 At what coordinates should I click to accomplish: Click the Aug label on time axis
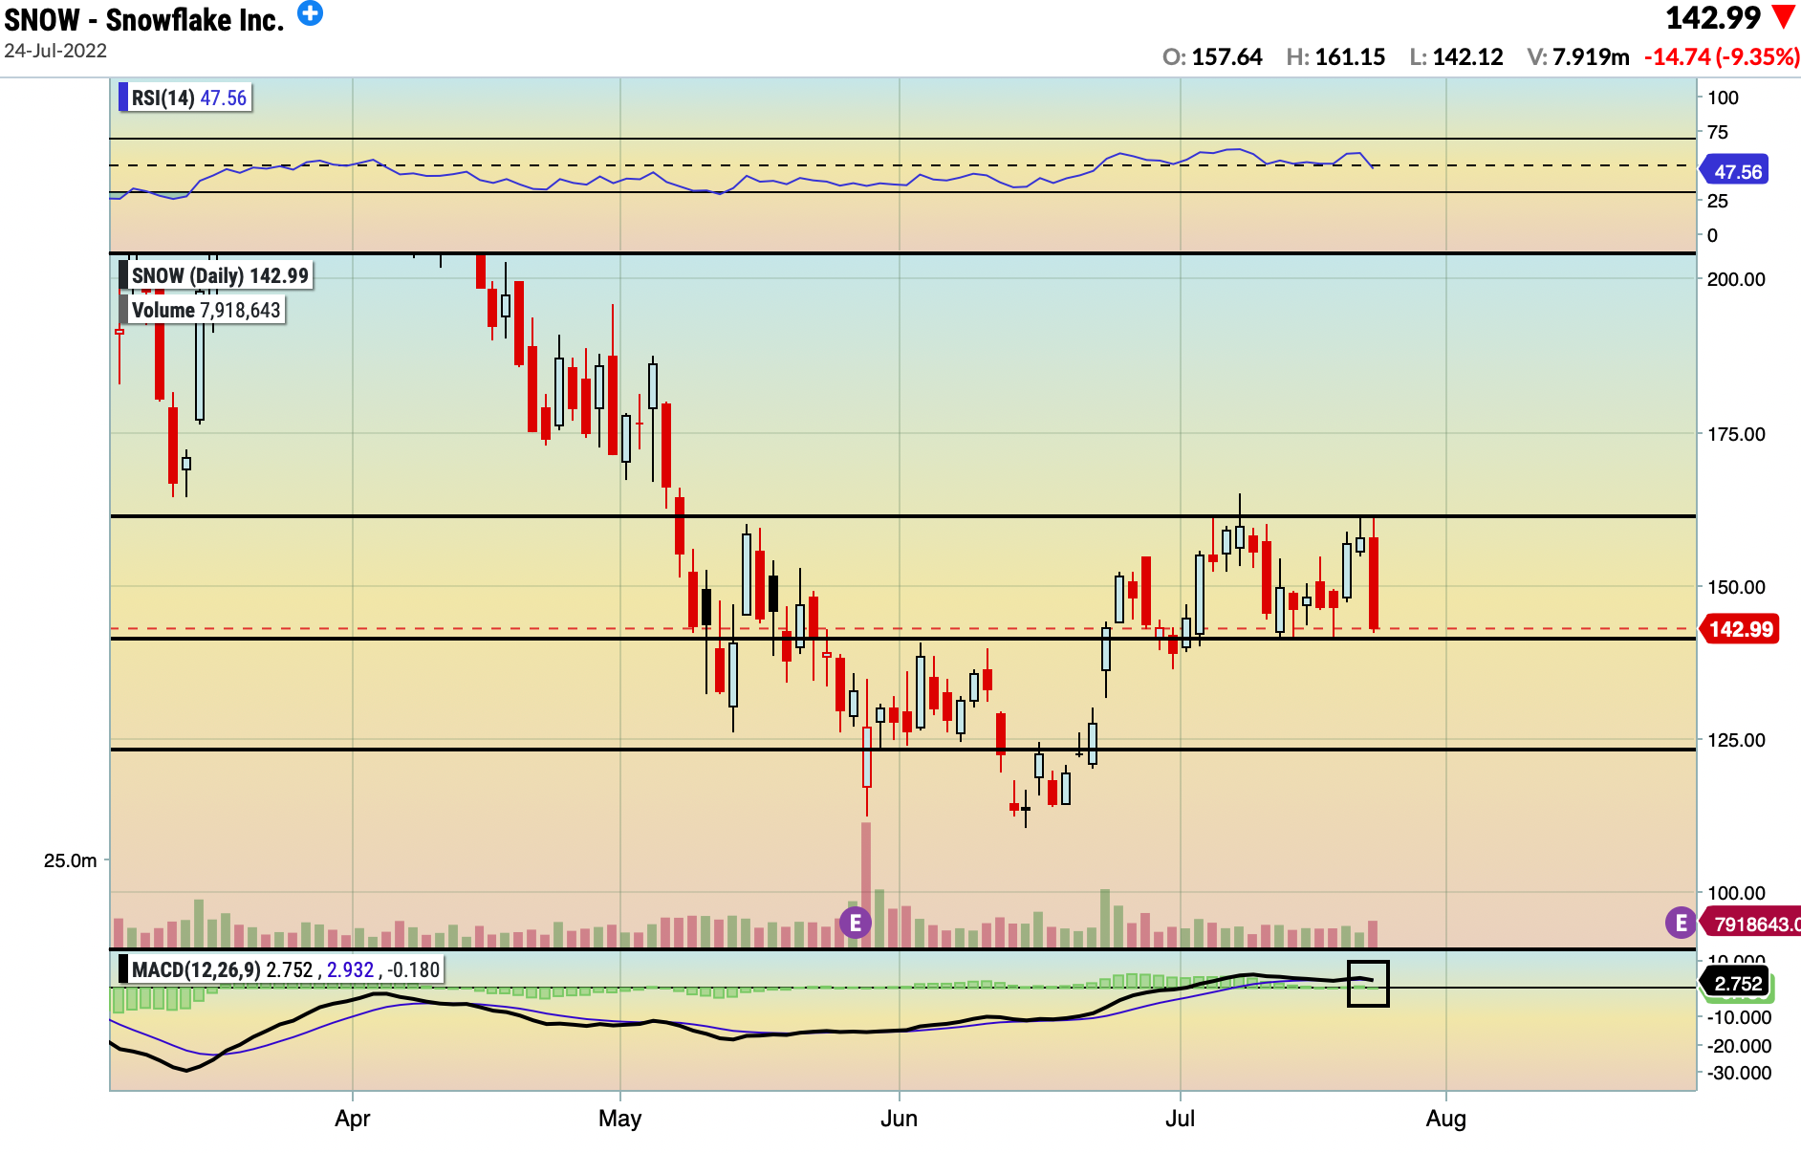click(1446, 1119)
